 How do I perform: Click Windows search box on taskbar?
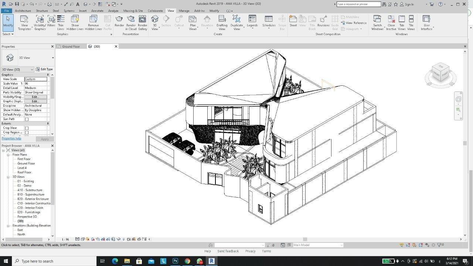[54, 261]
